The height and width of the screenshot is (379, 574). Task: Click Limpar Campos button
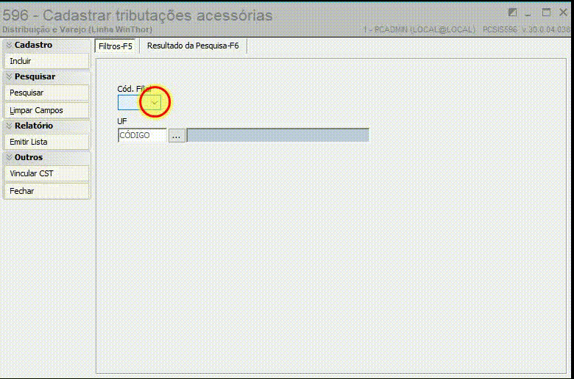pos(46,110)
